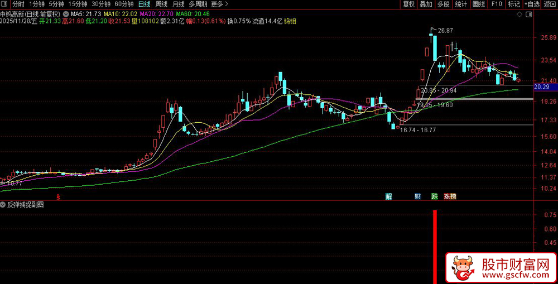Click the 开21.33 open price
558x284 pixels.
coord(50,21)
